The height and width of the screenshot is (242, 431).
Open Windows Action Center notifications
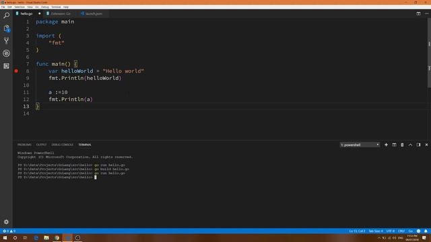tap(424, 238)
